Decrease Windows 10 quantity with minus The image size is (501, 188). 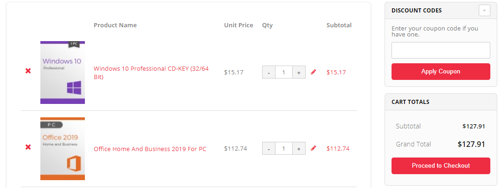pos(269,72)
